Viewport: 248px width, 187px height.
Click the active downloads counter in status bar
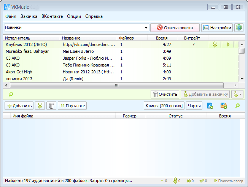177,181
